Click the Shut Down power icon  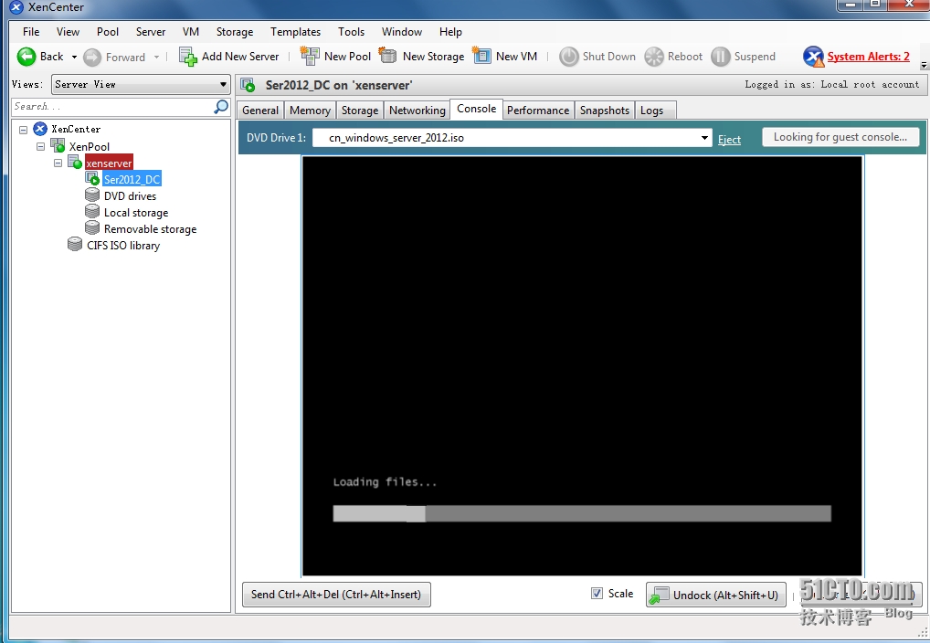click(x=569, y=57)
